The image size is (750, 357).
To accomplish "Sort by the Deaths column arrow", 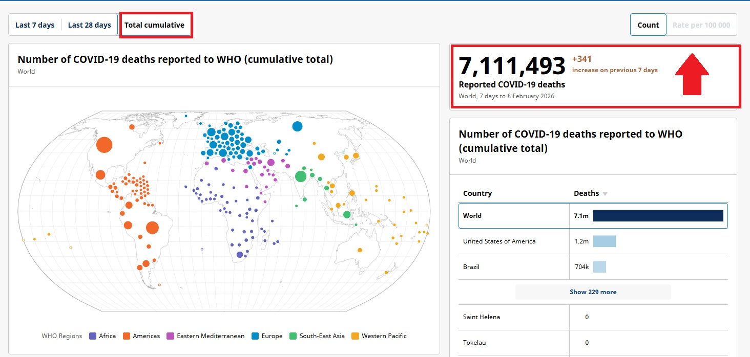I will [x=605, y=194].
